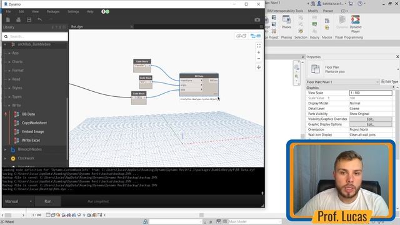This screenshot has width=400, height=225.
Task: Click the Clockwork package icon in library
Action: point(13,158)
